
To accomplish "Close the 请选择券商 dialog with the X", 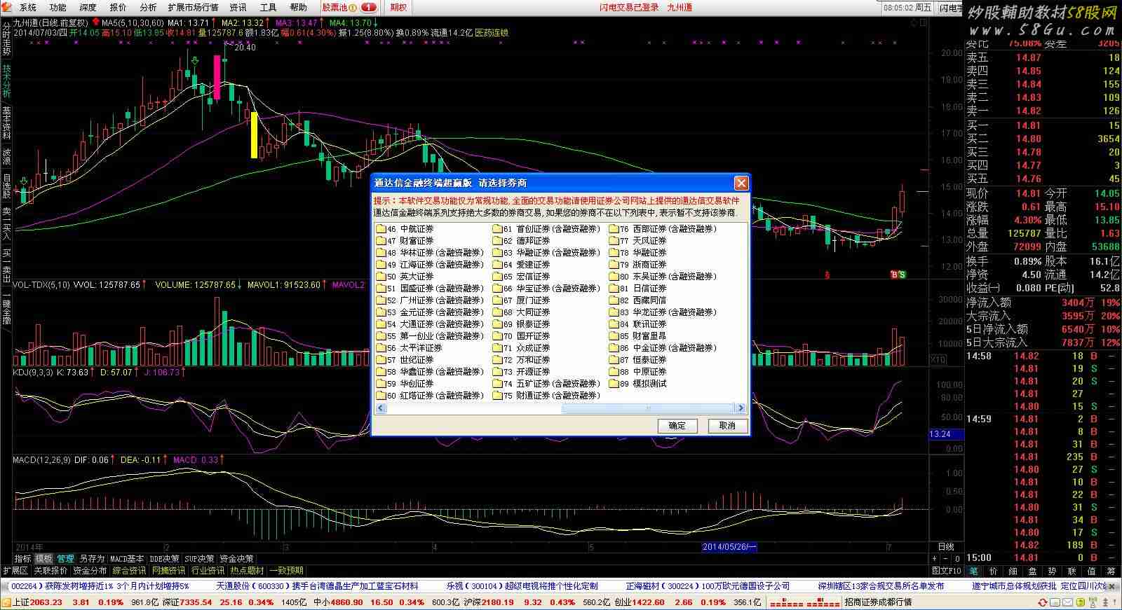I will [741, 183].
